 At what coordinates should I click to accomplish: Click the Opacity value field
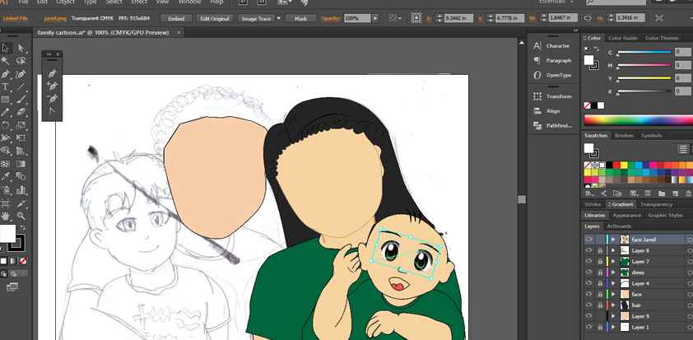click(358, 18)
